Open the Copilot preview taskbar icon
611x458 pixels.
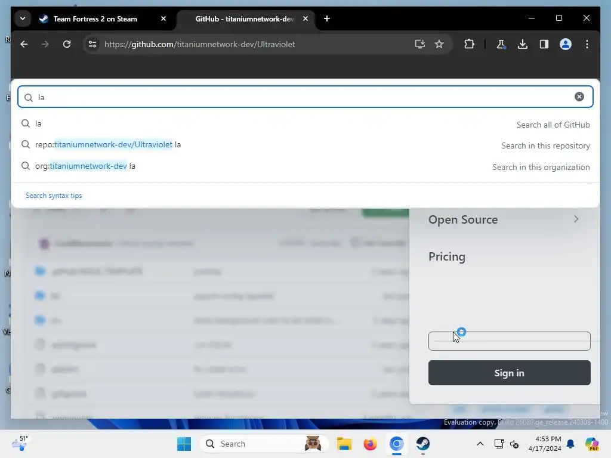592,444
